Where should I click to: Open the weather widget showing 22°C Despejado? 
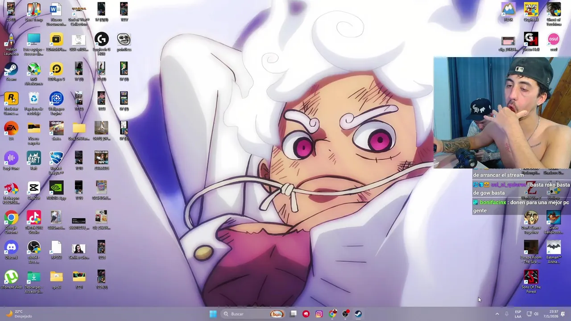(18, 314)
